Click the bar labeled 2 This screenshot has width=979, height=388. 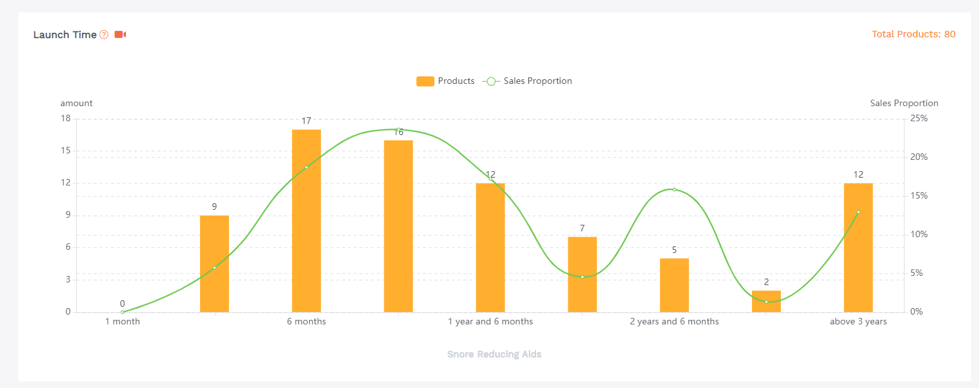point(766,301)
